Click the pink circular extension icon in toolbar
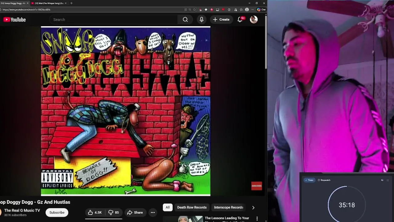 (211, 10)
